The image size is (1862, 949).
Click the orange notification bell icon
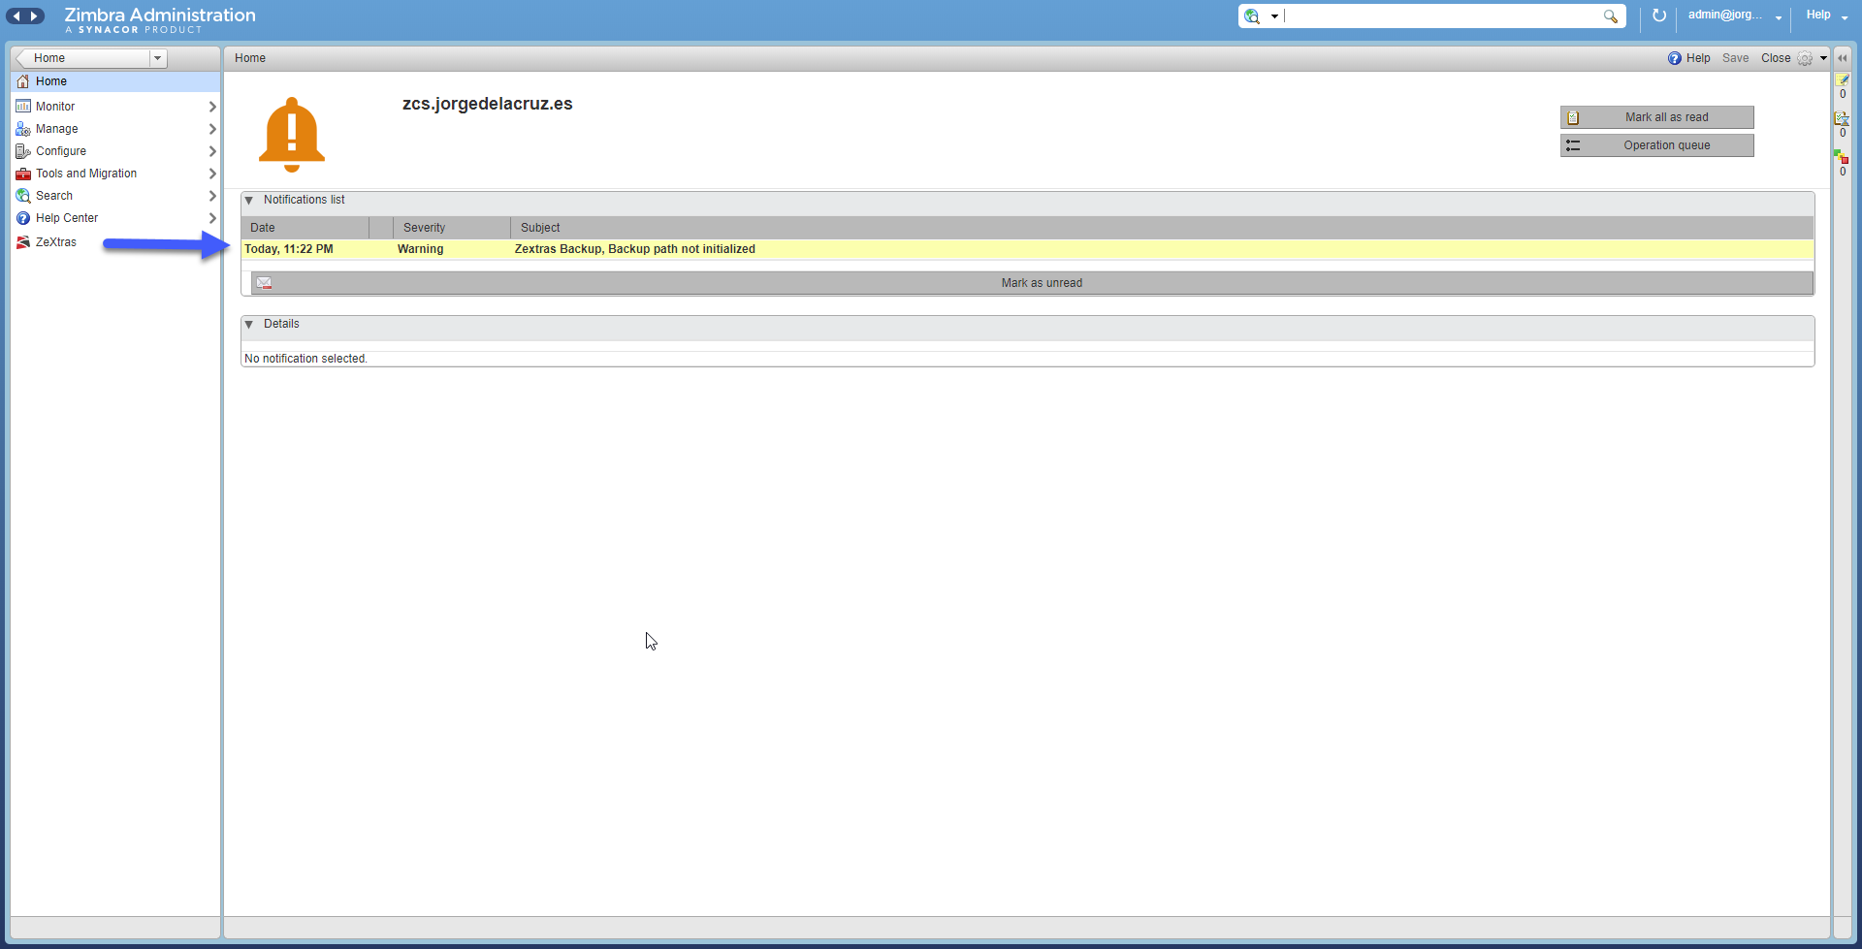292,135
